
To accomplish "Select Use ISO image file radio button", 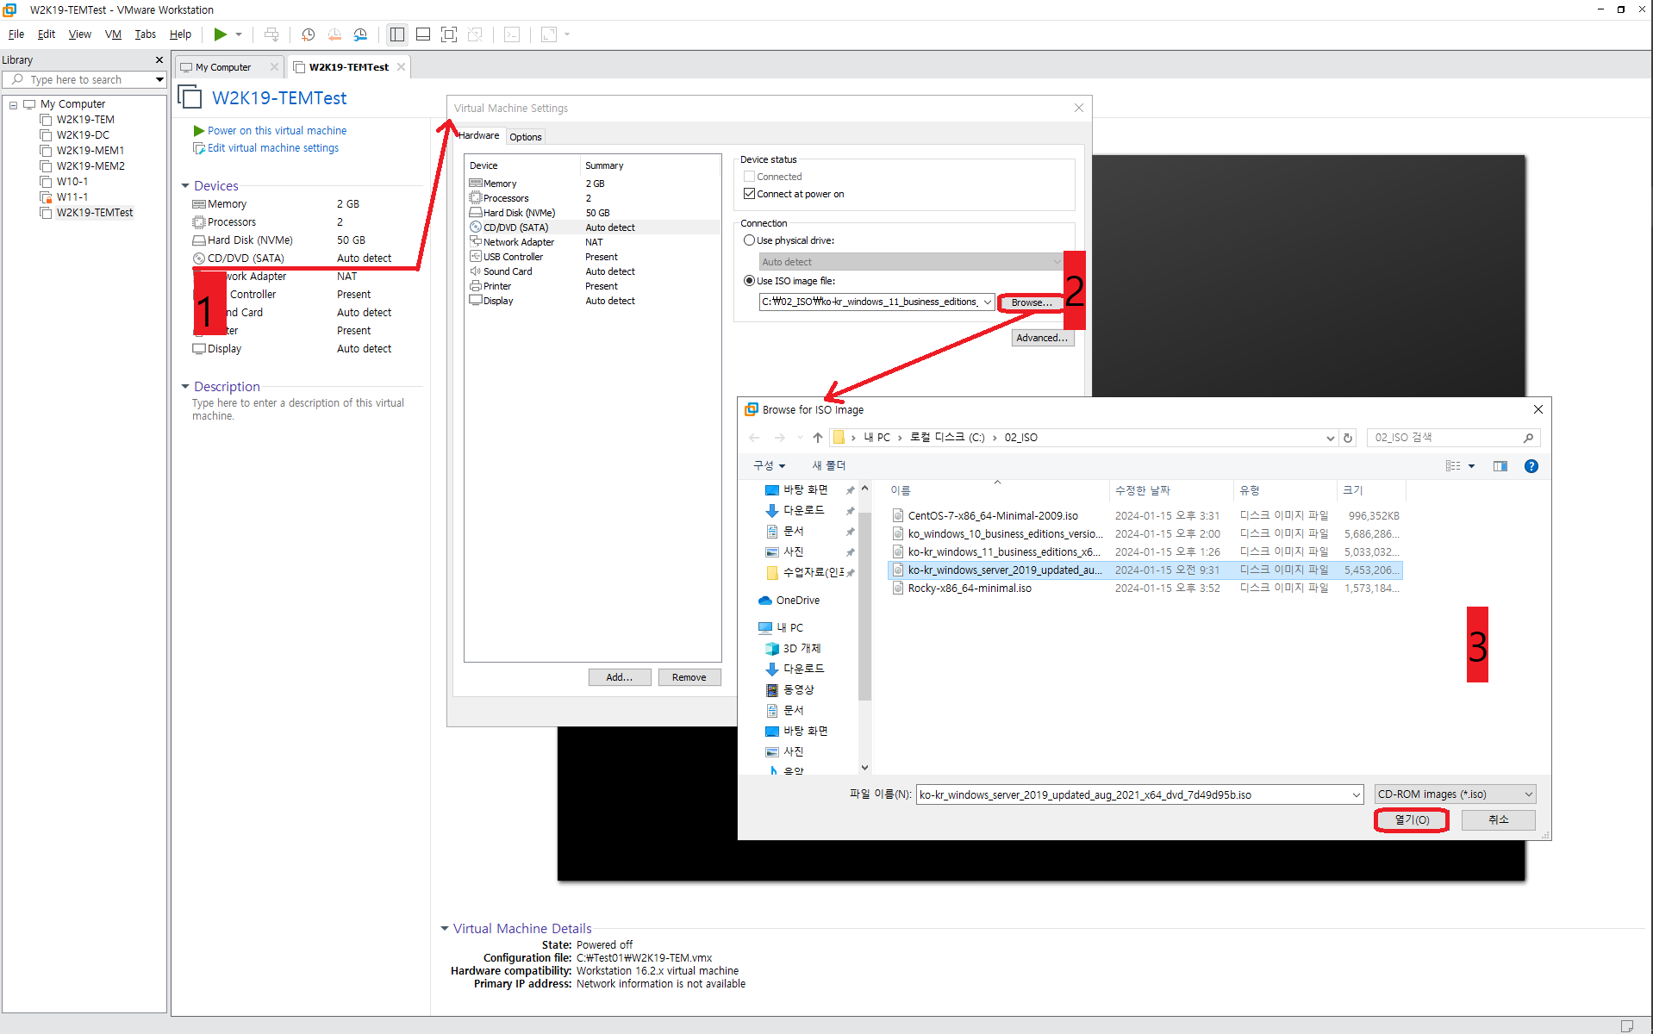I will (749, 281).
